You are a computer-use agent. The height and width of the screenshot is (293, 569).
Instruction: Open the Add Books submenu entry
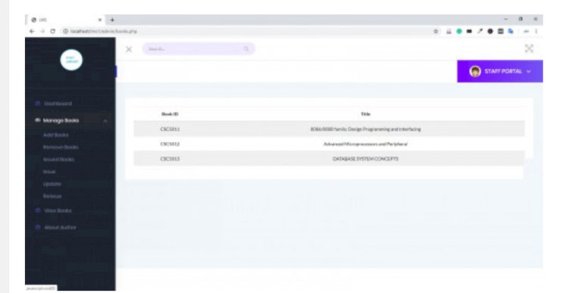point(56,135)
